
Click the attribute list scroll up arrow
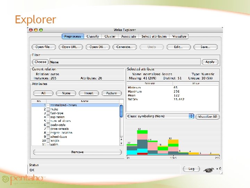pyautogui.click(x=121, y=139)
